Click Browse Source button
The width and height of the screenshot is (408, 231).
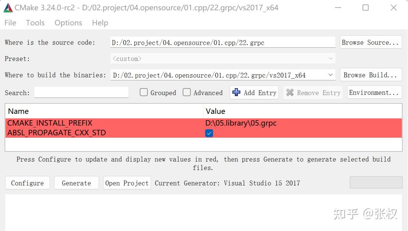pos(370,42)
